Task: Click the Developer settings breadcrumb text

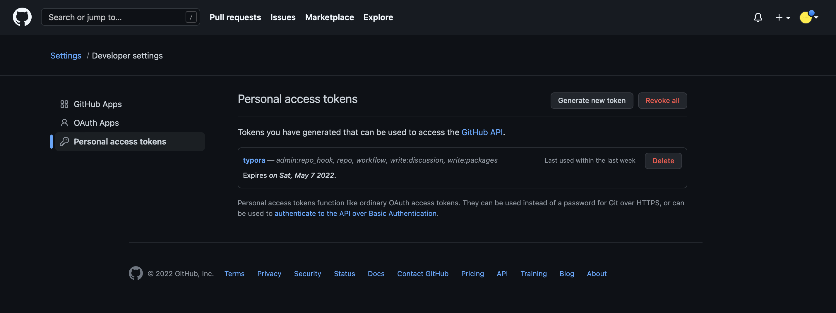Action: pos(127,56)
